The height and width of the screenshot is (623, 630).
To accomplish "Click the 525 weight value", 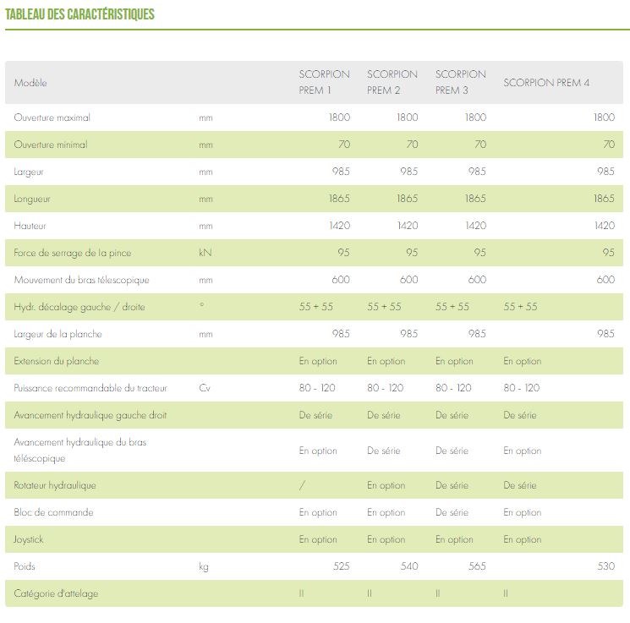I will (x=341, y=566).
